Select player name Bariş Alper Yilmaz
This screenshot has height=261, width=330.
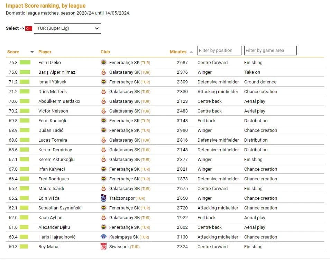pos(57,72)
